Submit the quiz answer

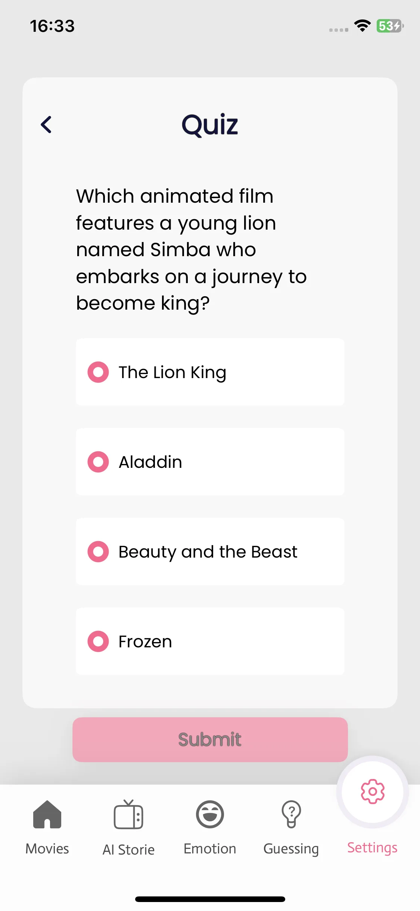210,740
